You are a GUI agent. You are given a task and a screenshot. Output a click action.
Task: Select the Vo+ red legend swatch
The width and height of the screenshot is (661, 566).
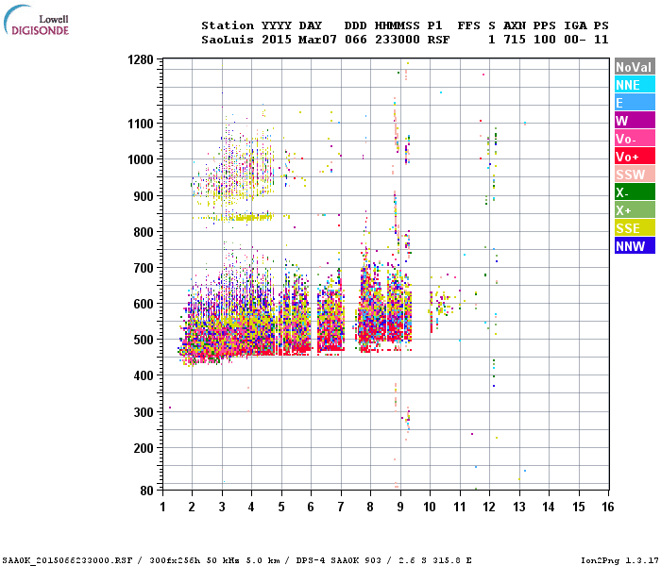(x=635, y=157)
